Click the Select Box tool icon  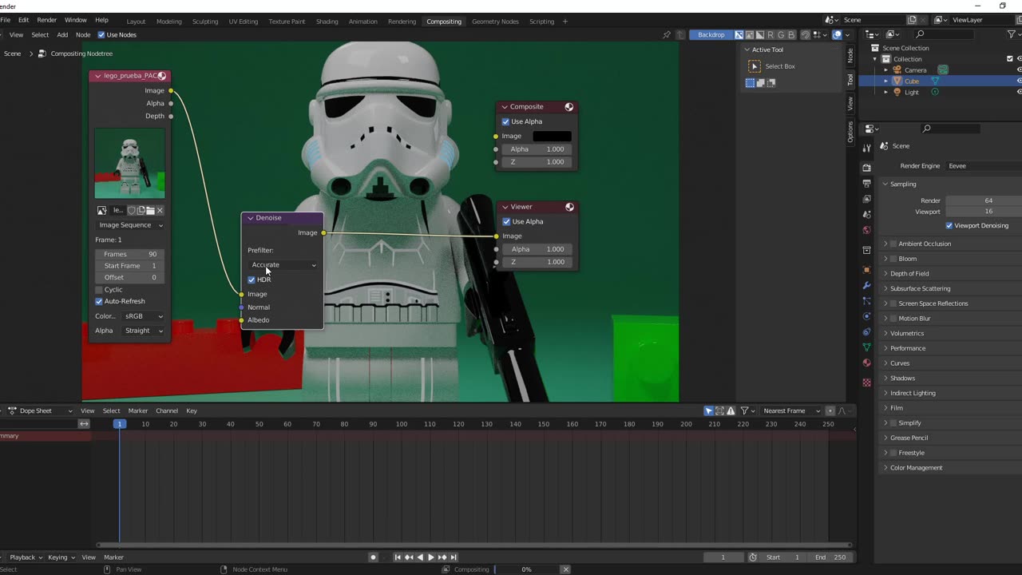(x=755, y=66)
